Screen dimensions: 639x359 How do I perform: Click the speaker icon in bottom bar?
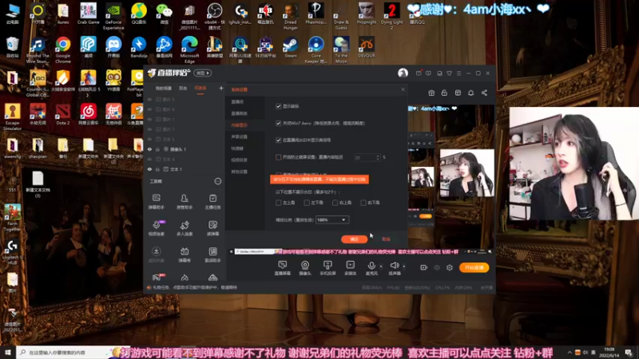point(394,266)
